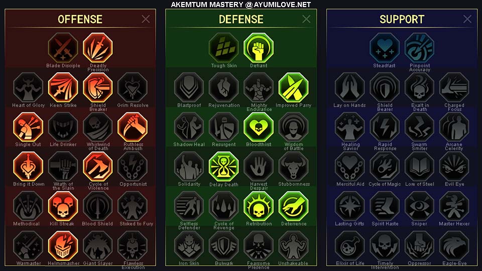The width and height of the screenshot is (482, 271).
Task: Select the Evil Eye mastery
Action: (454, 167)
